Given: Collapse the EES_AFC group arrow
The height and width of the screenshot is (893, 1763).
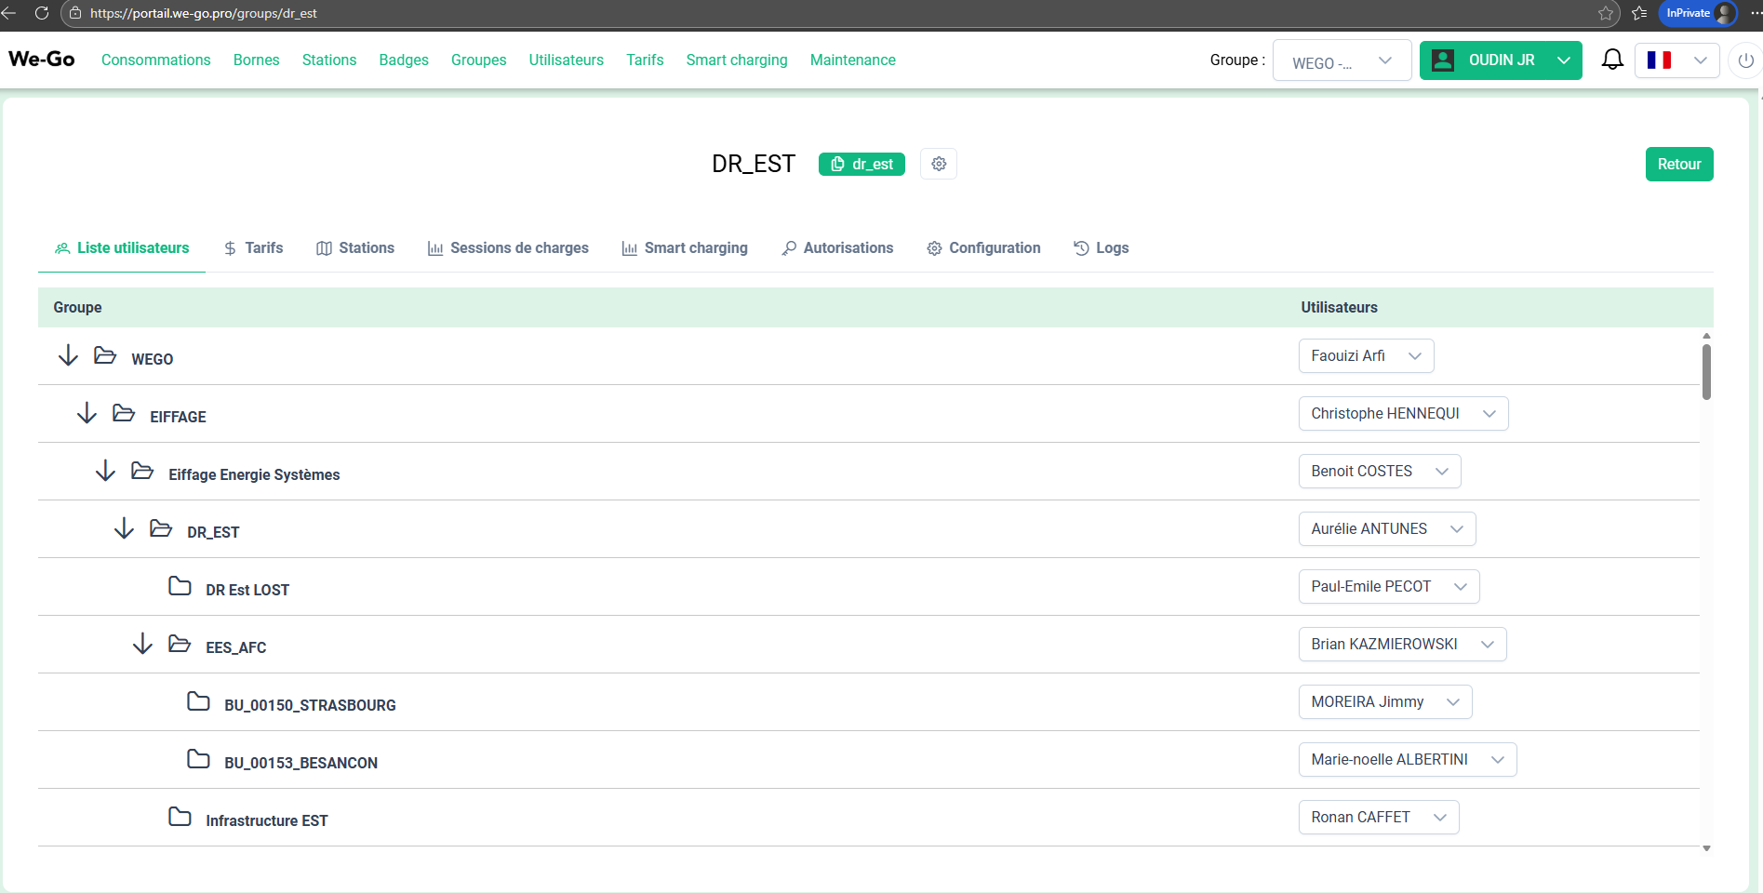Looking at the screenshot, I should pyautogui.click(x=142, y=645).
